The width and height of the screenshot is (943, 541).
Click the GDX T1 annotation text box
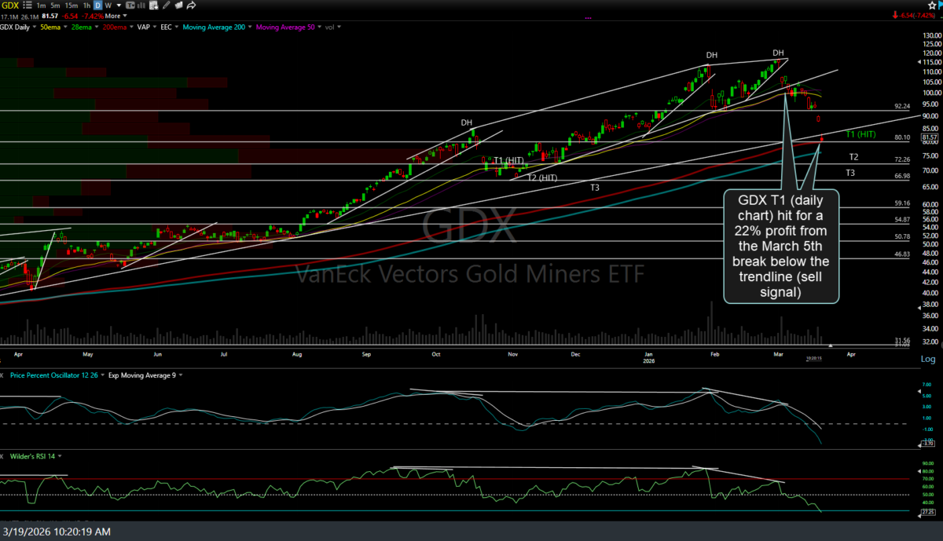781,245
